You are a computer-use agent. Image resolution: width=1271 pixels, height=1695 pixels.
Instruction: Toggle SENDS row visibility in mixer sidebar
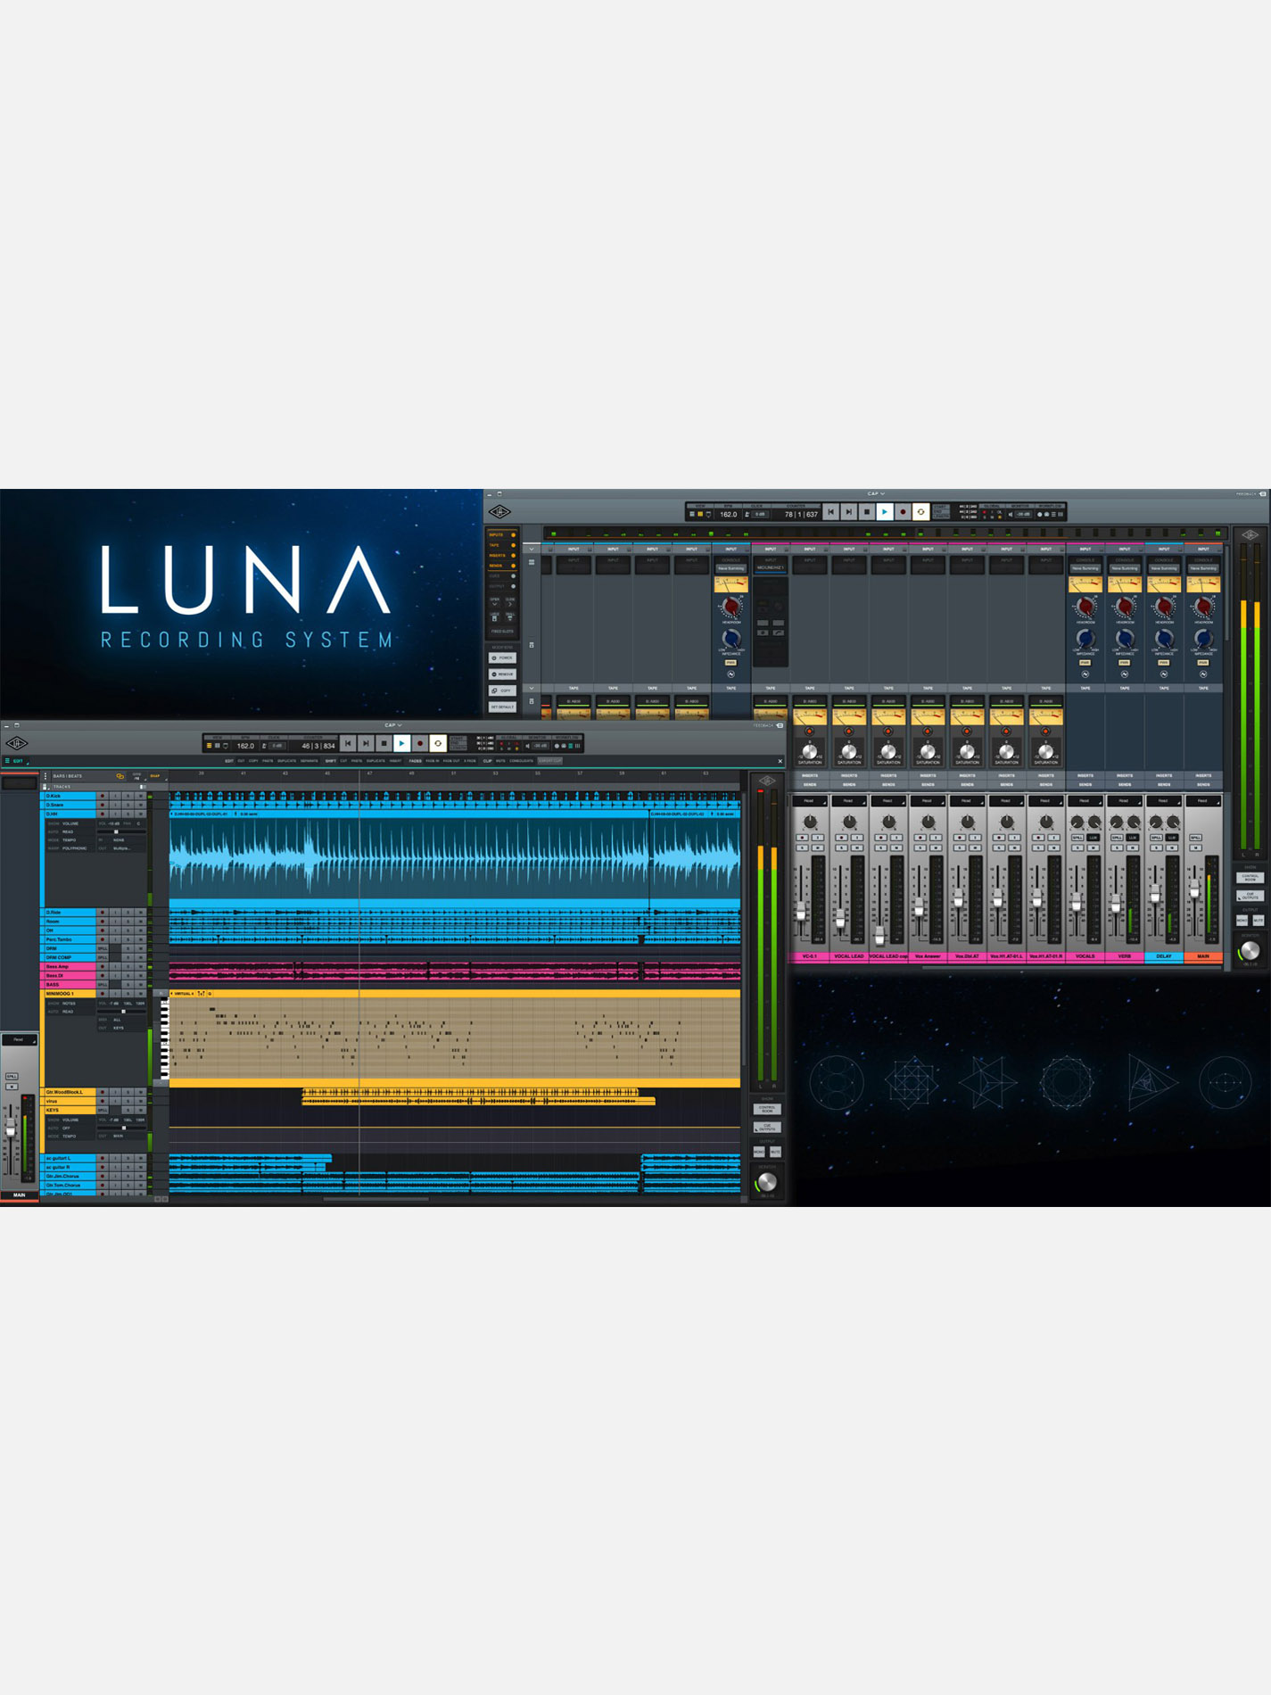coord(501,566)
